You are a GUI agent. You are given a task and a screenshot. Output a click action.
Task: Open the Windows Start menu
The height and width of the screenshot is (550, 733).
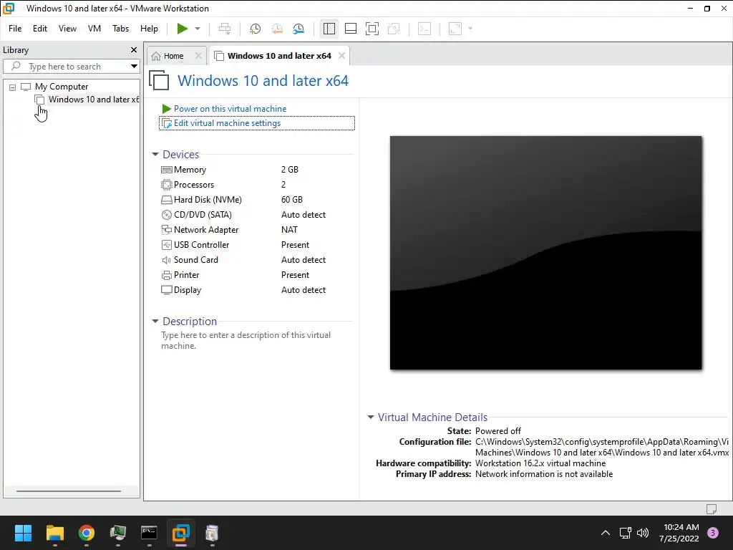coord(23,533)
